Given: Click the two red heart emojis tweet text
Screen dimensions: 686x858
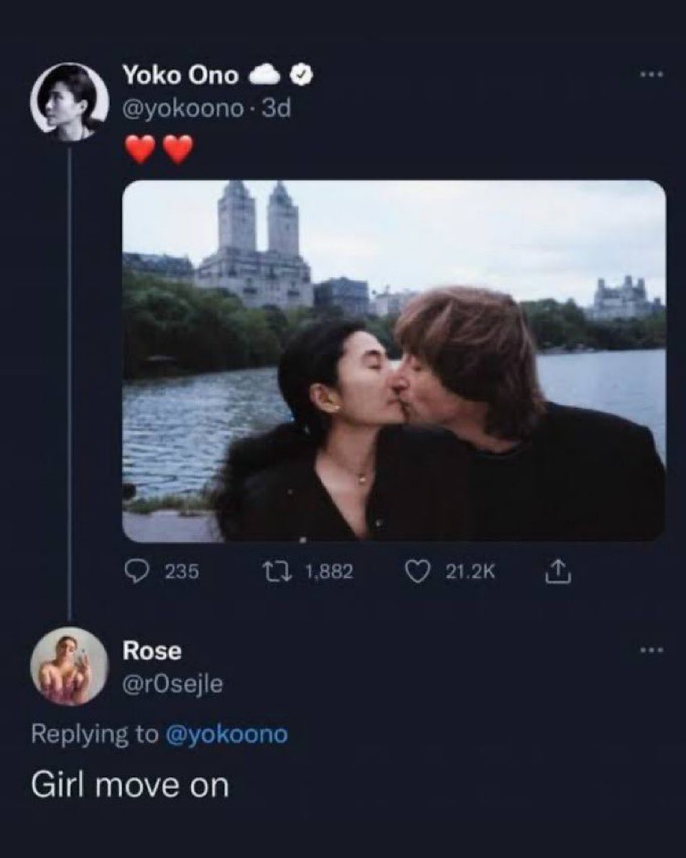Looking at the screenshot, I should pos(159,149).
